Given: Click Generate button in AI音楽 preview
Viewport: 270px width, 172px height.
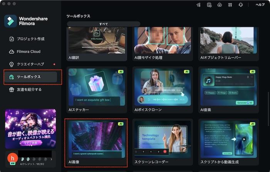Looking at the screenshot, I should pyautogui.click(x=245, y=103).
